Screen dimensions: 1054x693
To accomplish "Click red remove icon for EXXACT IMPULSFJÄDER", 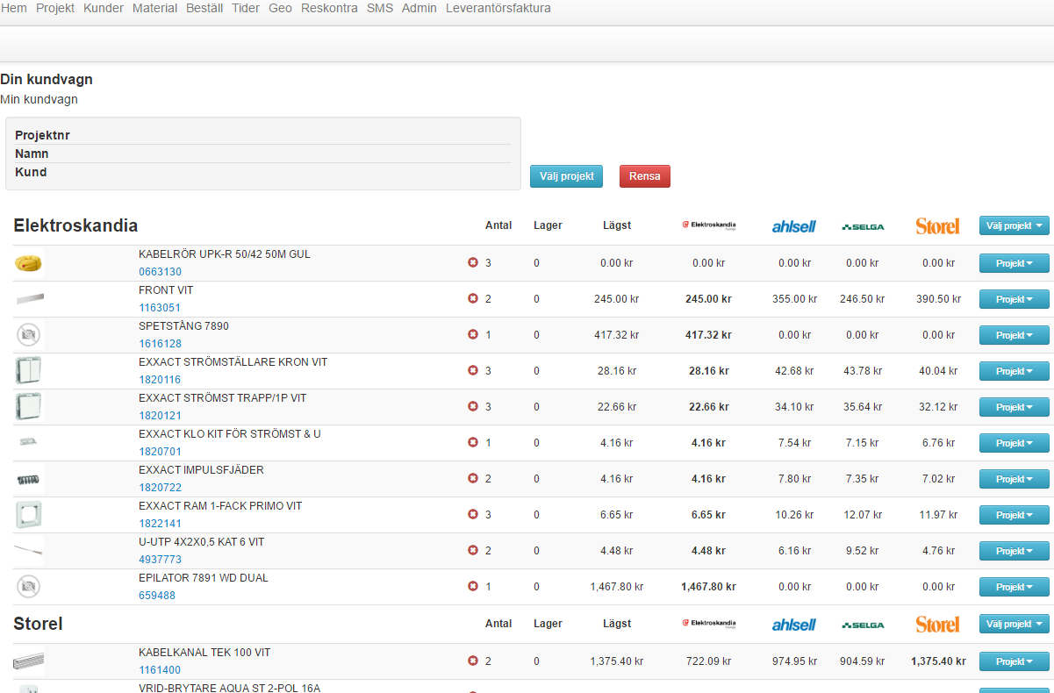I will 473,478.
